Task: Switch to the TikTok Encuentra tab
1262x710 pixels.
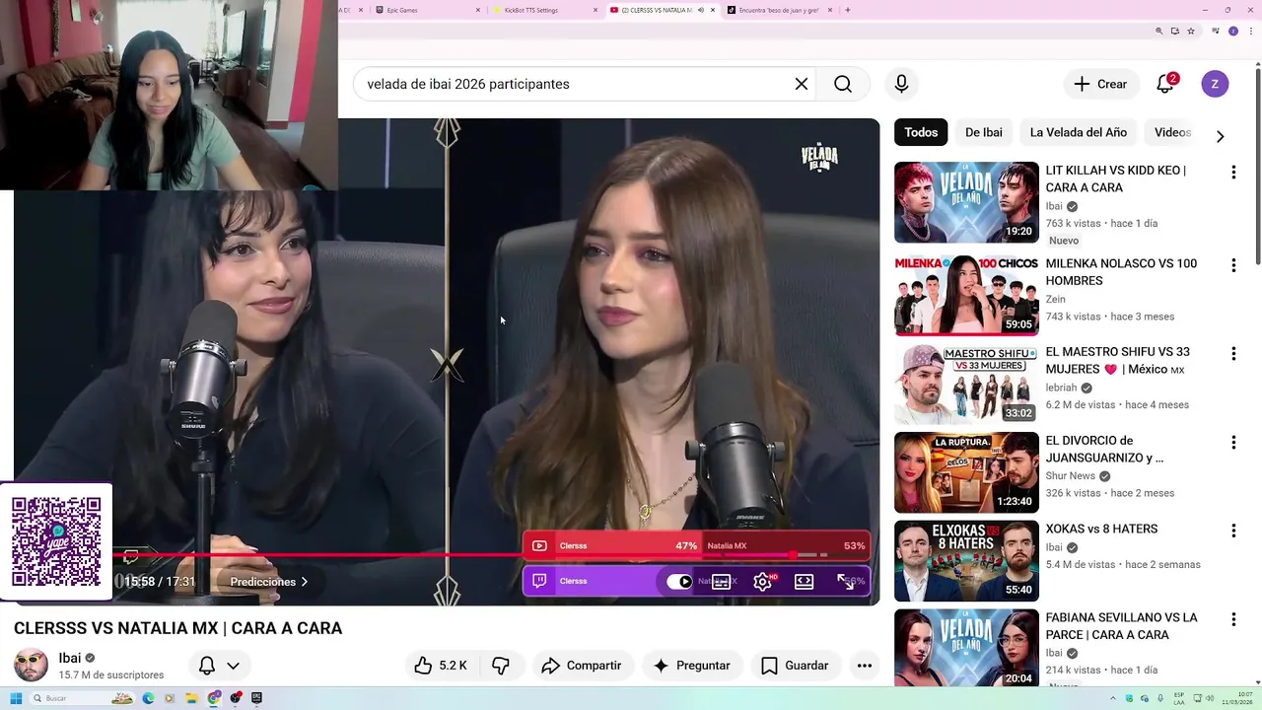Action: point(779,10)
